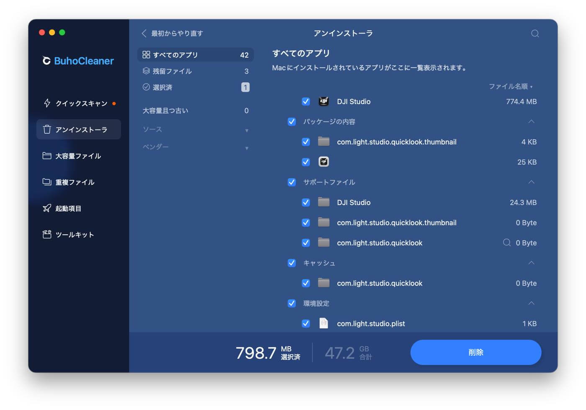This screenshot has height=410, width=586.
Task: Collapse the サポートファイル section chevron
Action: tap(531, 182)
